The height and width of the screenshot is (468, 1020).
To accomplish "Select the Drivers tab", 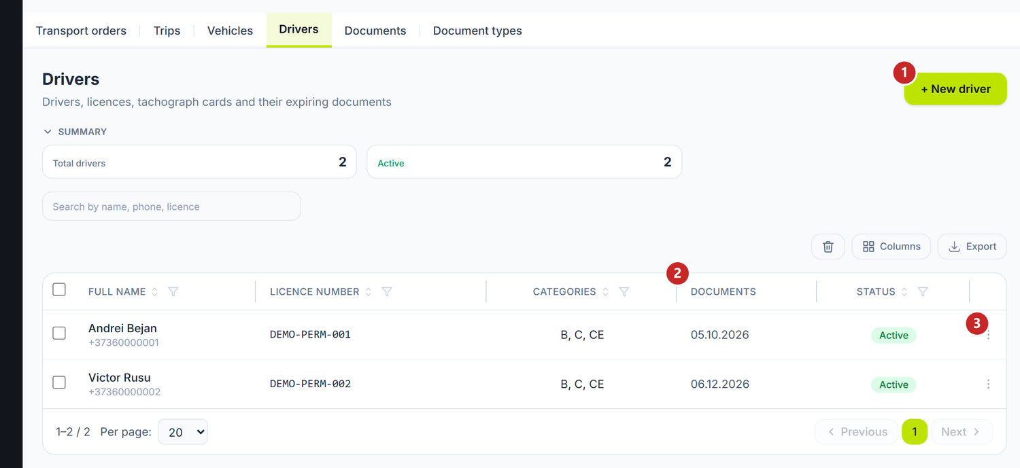I will point(299,29).
